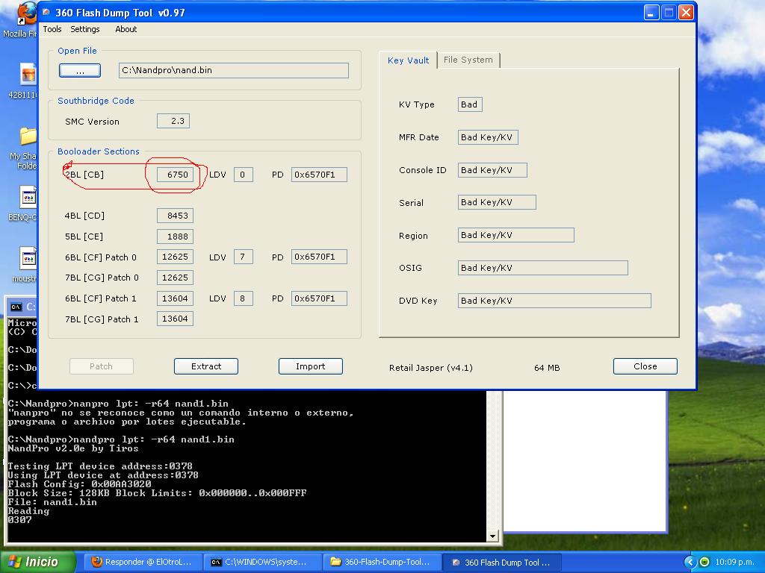The height and width of the screenshot is (573, 765).
Task: Click the browse '...' open file button
Action: click(x=80, y=71)
